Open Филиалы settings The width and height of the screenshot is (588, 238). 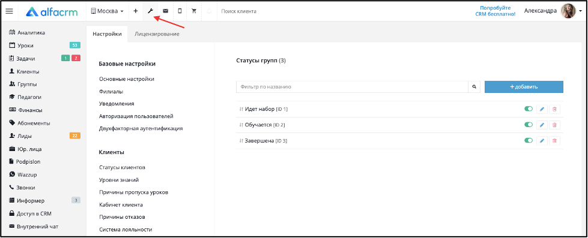111,91
